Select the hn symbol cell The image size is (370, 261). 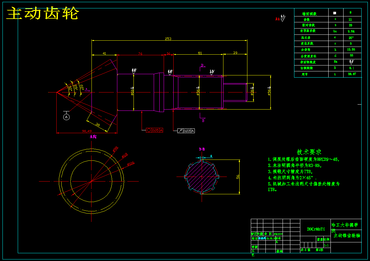tap(335, 31)
